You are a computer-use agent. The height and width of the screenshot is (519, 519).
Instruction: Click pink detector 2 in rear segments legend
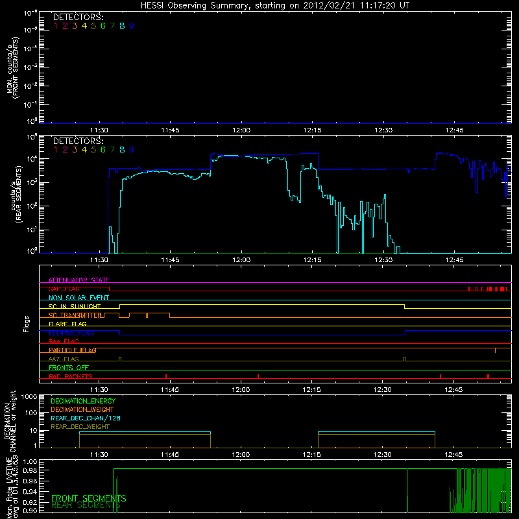tap(66, 150)
